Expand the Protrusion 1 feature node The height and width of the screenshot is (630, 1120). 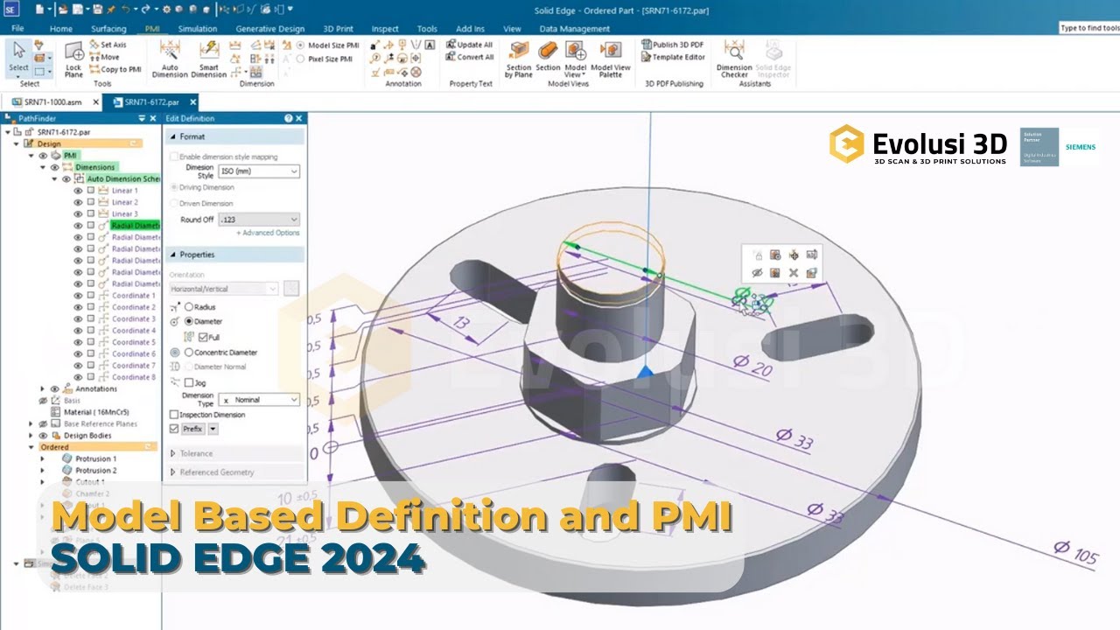tap(43, 458)
